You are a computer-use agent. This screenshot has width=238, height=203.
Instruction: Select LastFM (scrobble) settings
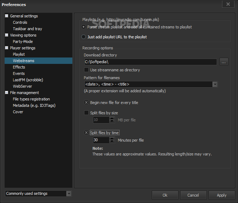pyautogui.click(x=28, y=80)
